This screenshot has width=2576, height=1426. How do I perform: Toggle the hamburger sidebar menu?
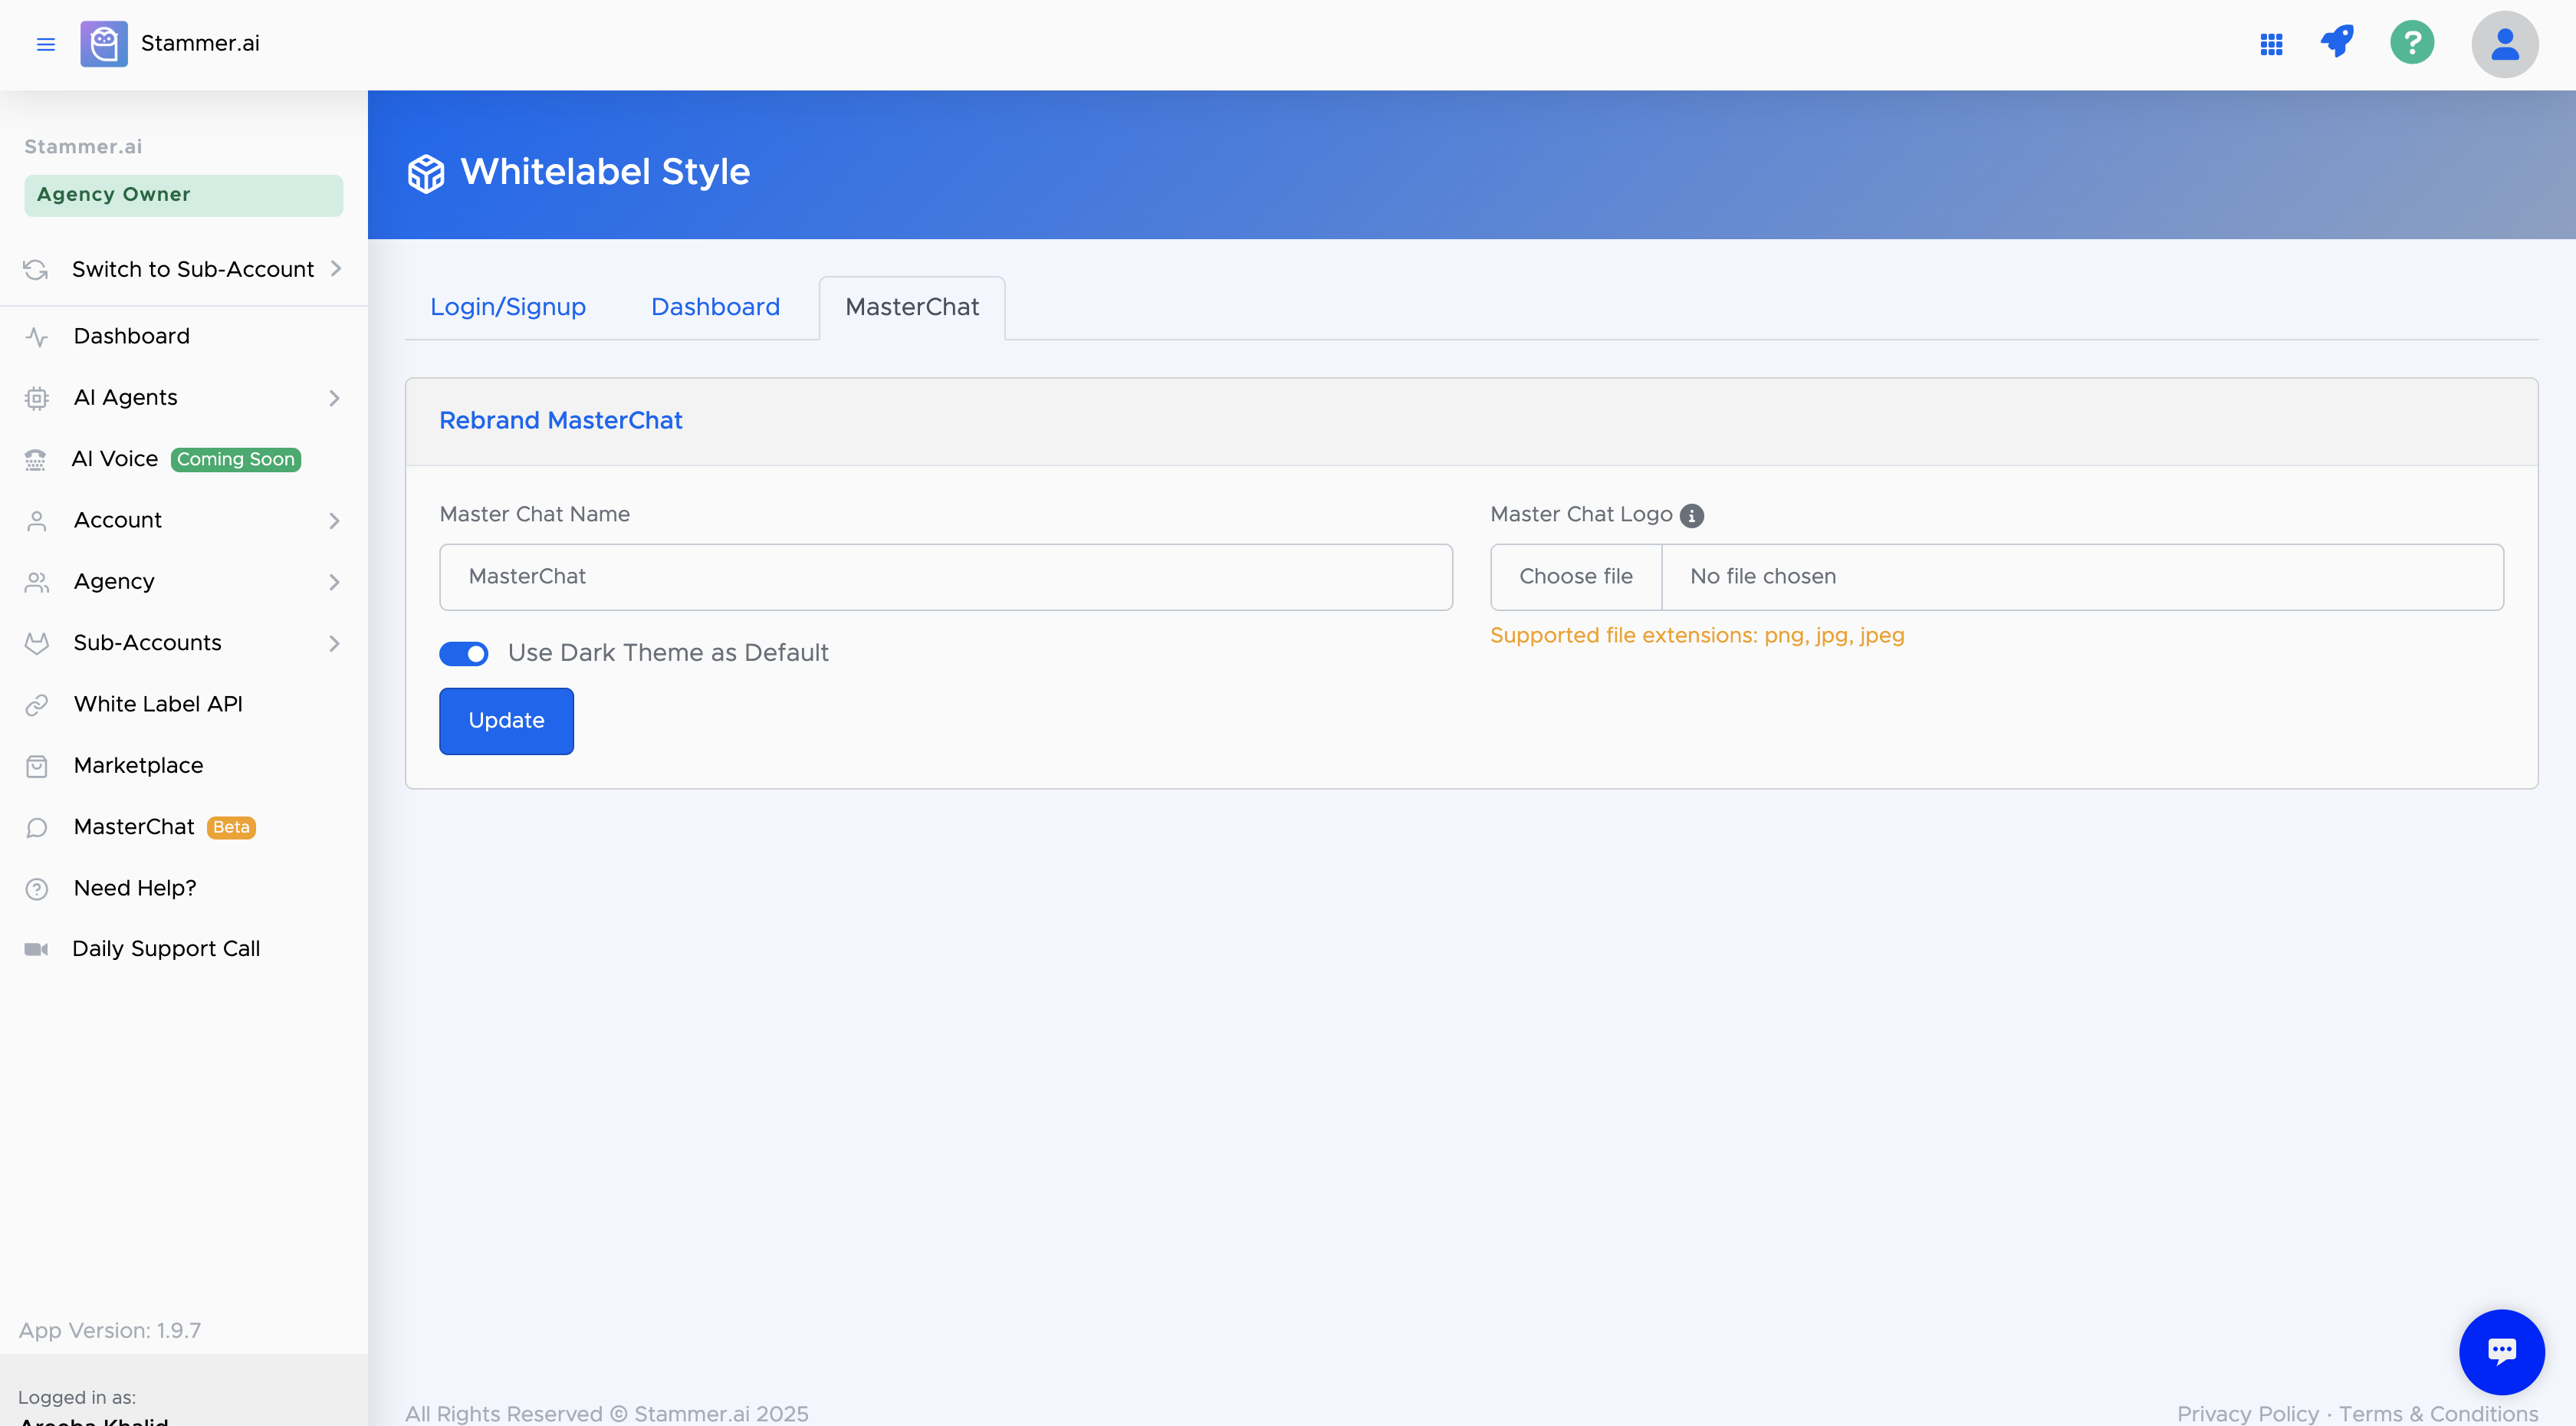(45, 44)
